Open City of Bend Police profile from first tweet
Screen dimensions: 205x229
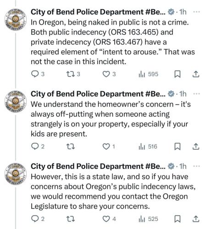pyautogui.click(x=98, y=12)
